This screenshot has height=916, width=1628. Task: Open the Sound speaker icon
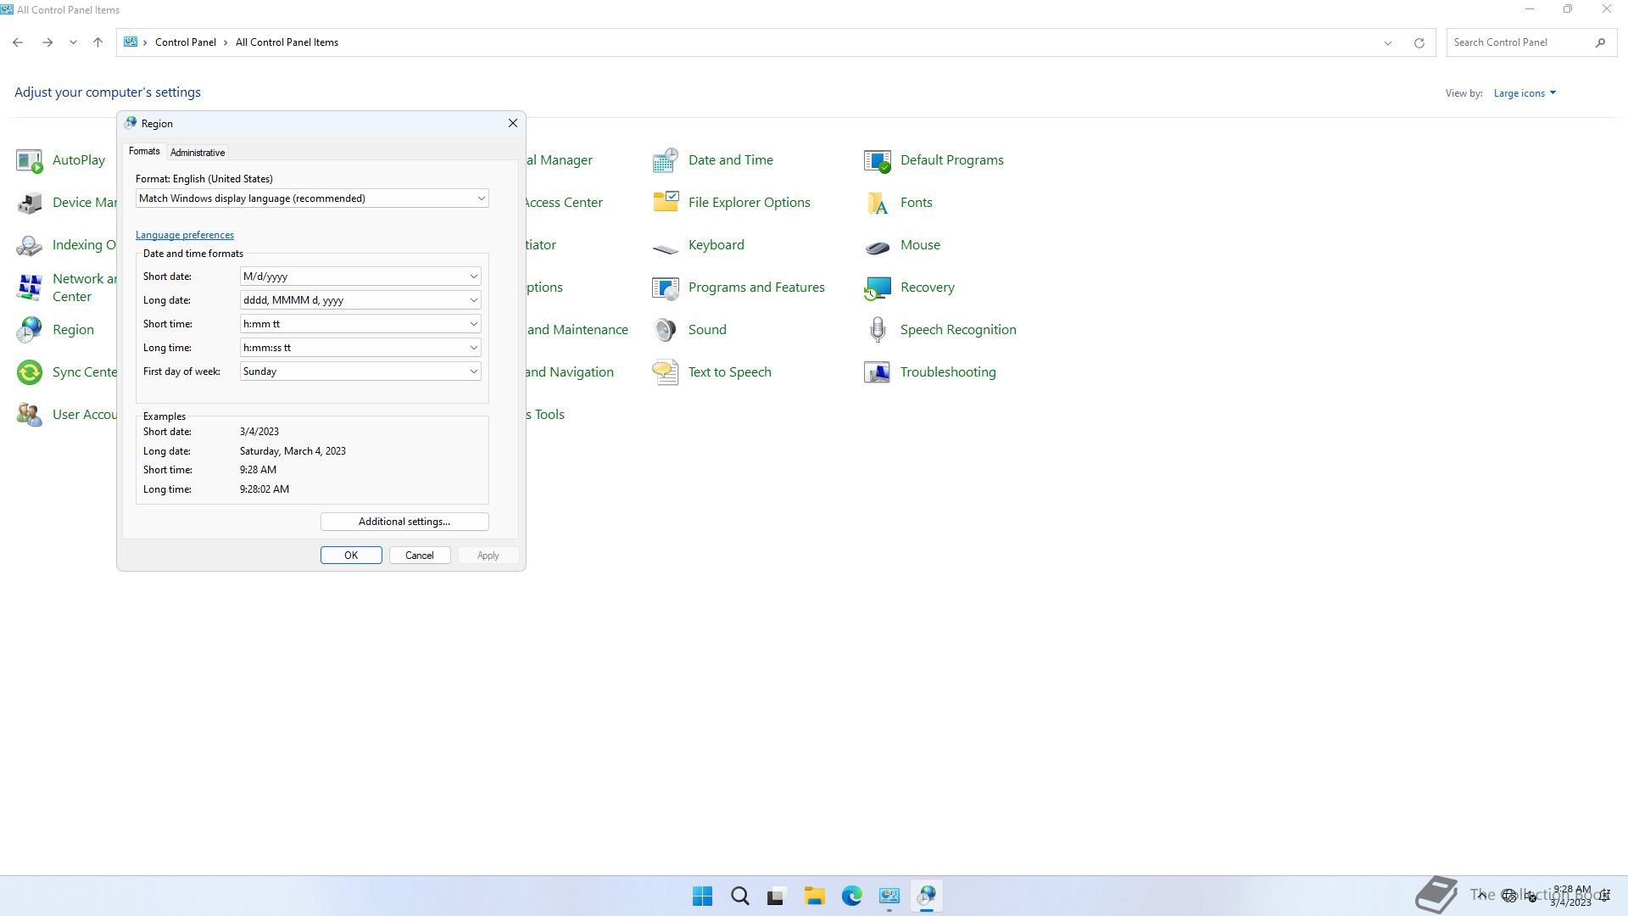pyautogui.click(x=666, y=330)
